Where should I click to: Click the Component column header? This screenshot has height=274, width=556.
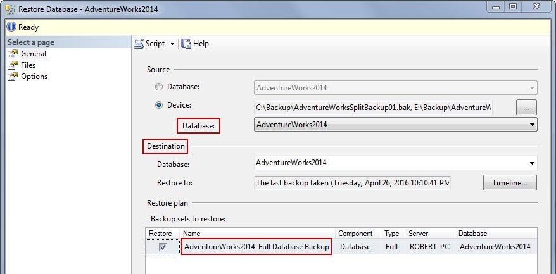tap(358, 234)
